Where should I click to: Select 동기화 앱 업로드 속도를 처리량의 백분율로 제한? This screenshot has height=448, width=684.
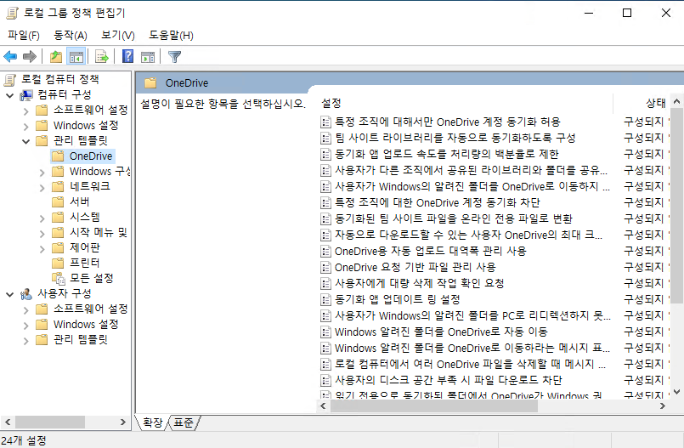point(447,154)
